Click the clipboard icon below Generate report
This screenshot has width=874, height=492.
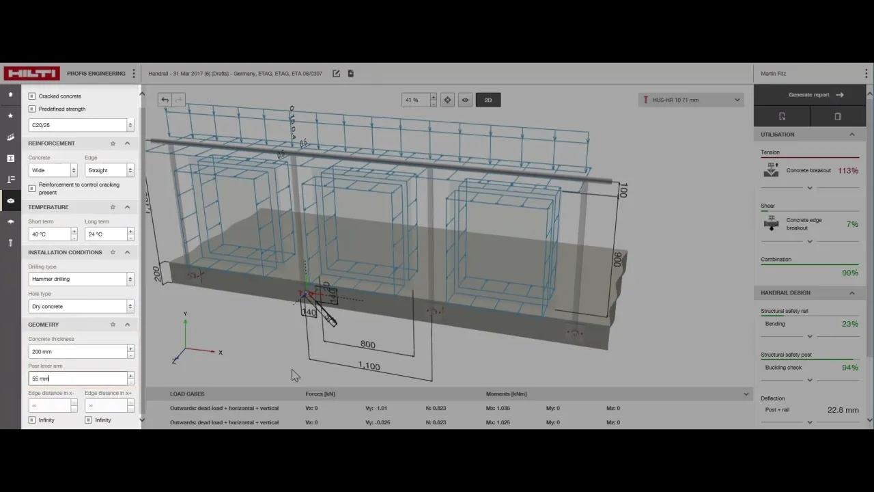(838, 116)
